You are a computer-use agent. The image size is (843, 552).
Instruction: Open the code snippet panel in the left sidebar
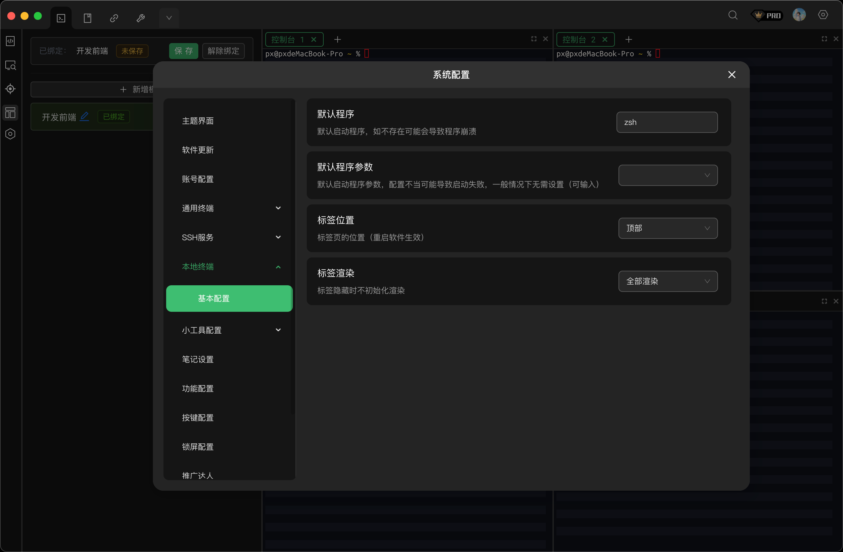tap(10, 41)
